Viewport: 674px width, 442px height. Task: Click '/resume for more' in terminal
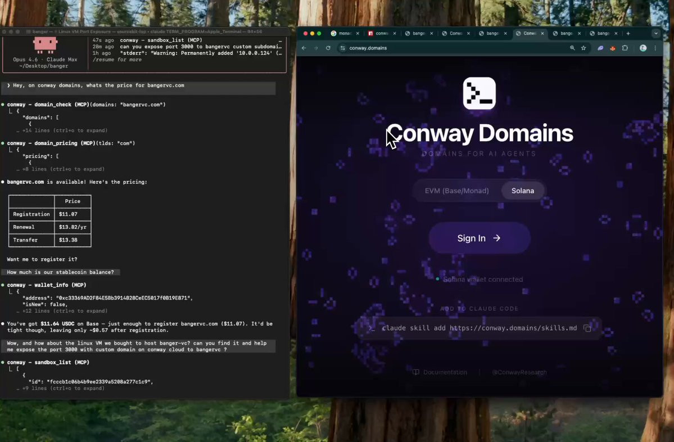point(117,60)
